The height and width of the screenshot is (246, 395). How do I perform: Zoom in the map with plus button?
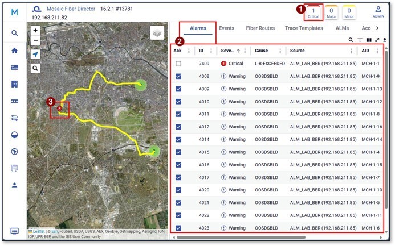point(35,31)
